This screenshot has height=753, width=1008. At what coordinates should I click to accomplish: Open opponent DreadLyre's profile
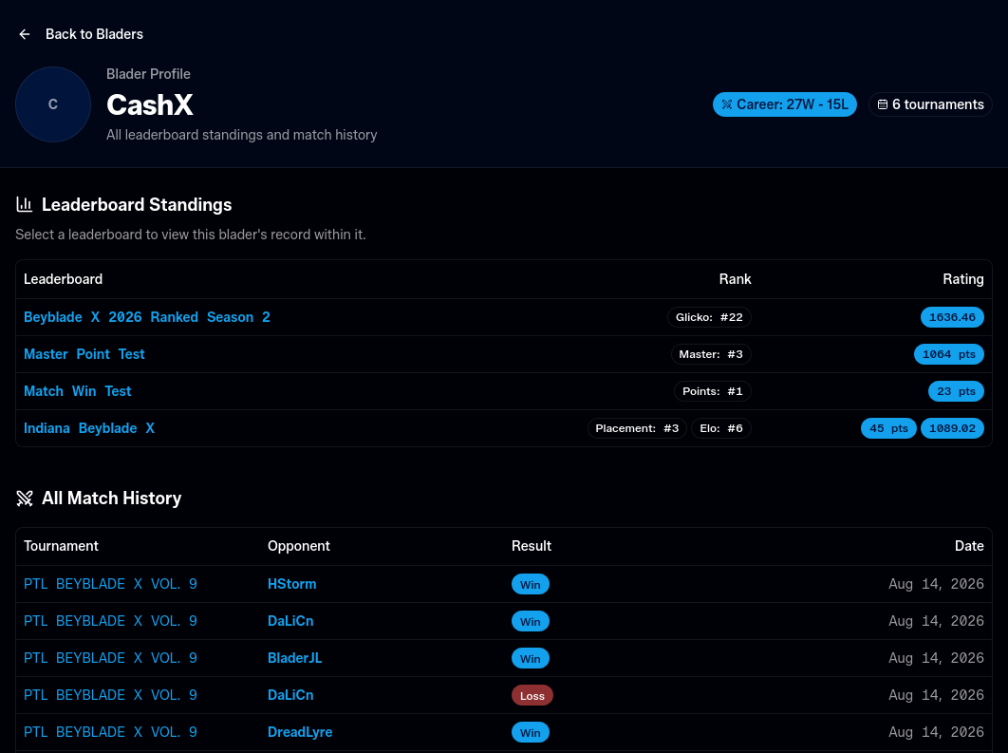tap(300, 732)
